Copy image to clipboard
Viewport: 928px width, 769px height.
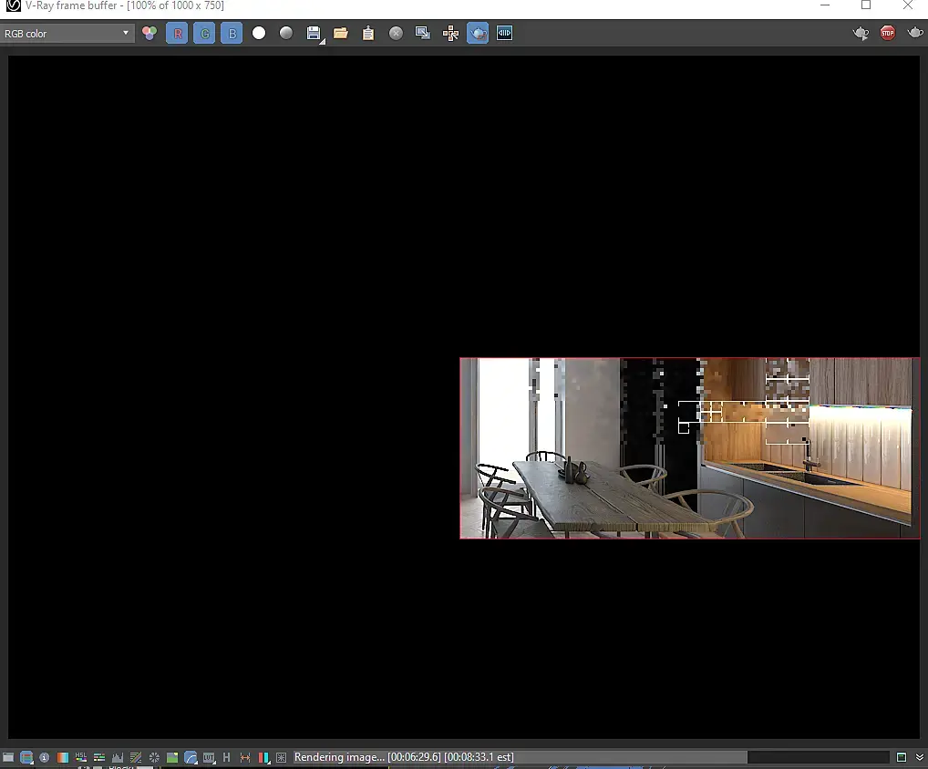368,33
